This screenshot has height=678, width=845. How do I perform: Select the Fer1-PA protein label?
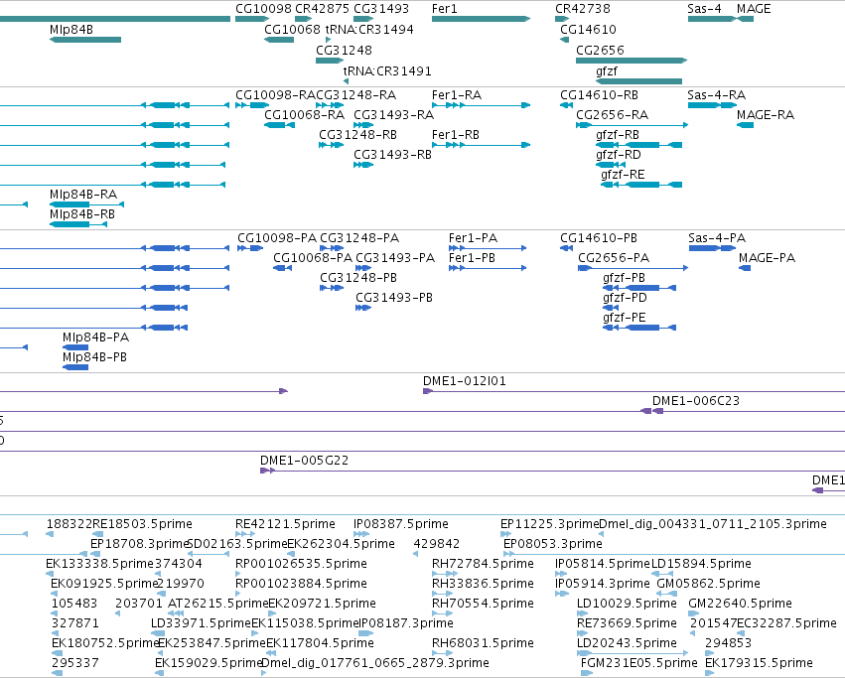point(473,238)
